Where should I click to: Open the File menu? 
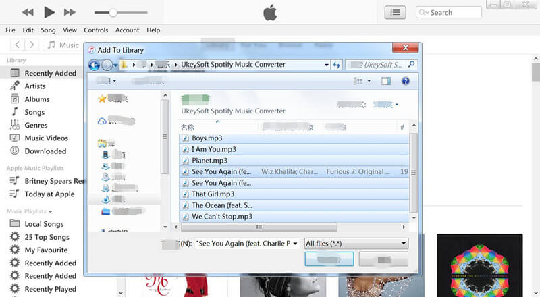(x=10, y=30)
